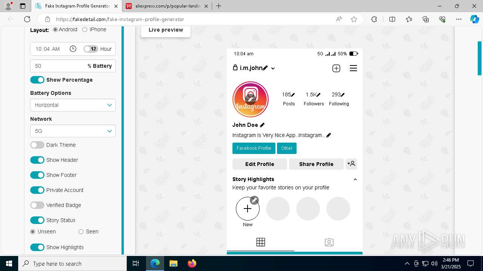483x271 pixels.
Task: Toggle Show Header switch
Action: click(x=37, y=160)
